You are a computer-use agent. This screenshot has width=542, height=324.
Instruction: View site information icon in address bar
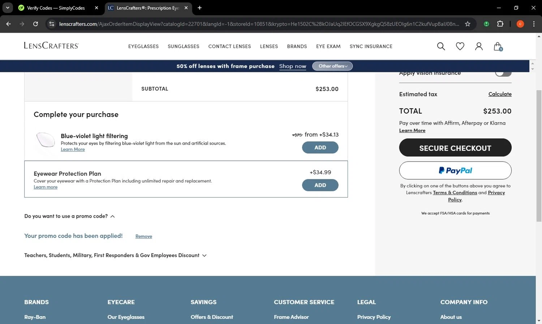(x=52, y=24)
